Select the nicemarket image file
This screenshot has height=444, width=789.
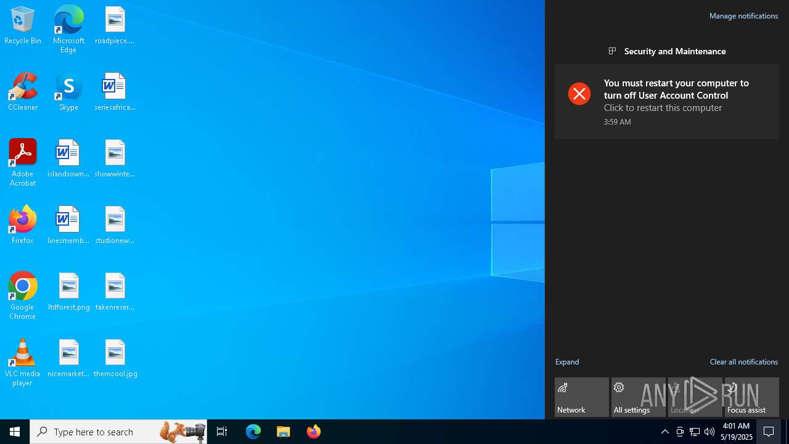click(x=68, y=359)
